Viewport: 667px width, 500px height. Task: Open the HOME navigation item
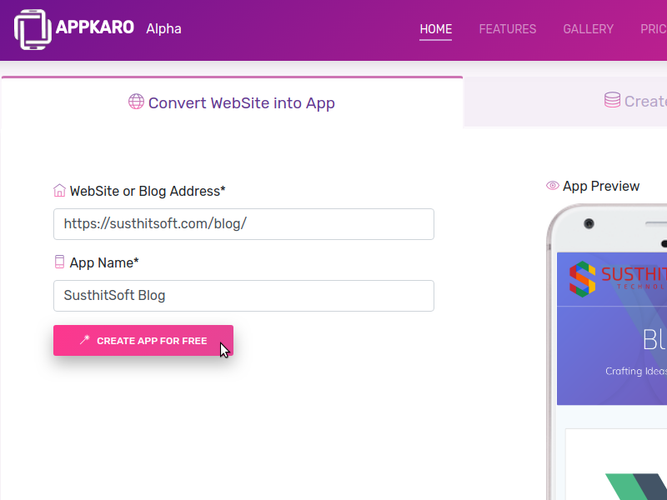click(x=435, y=29)
